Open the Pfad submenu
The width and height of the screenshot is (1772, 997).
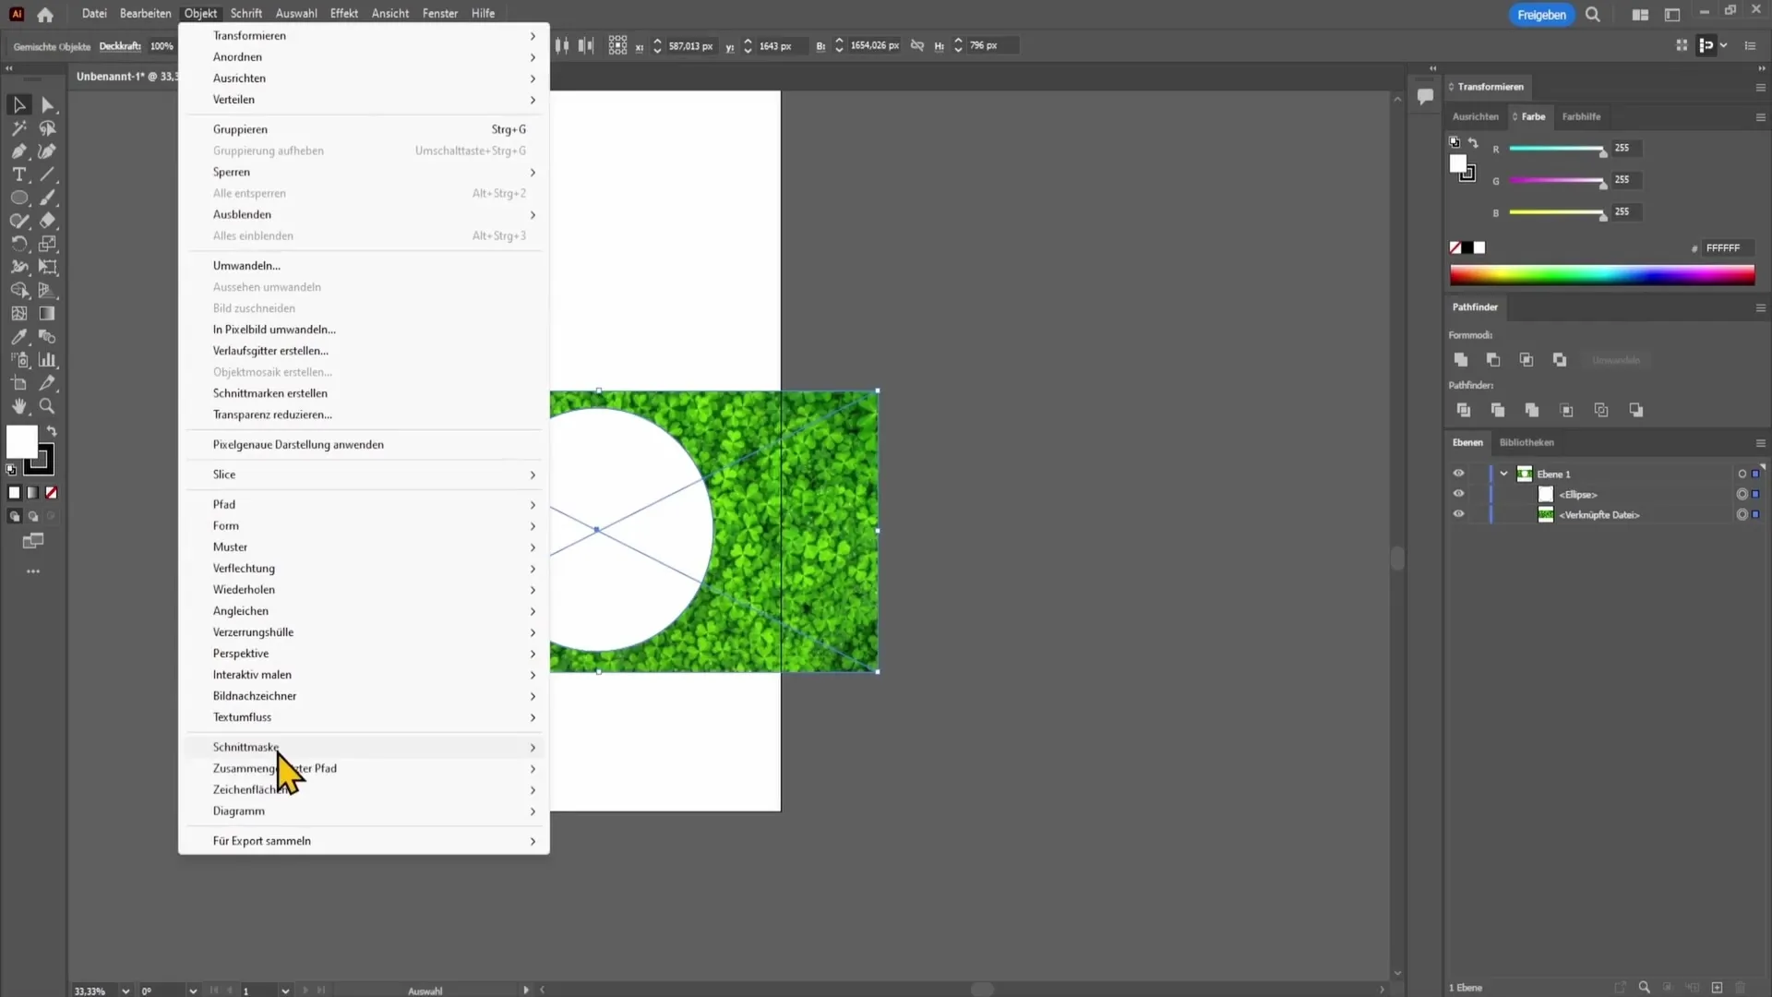tap(365, 504)
